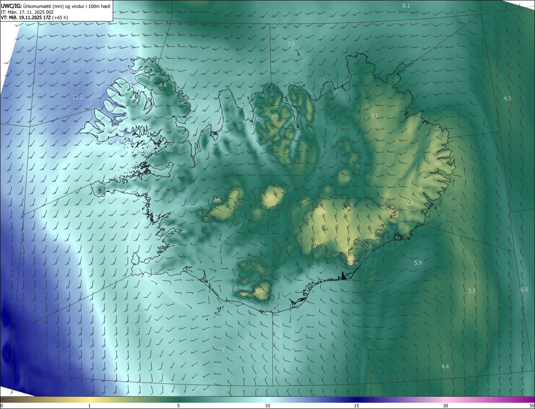535x409 pixels.
Task: Click the 4.4 value label
Action: (445, 366)
